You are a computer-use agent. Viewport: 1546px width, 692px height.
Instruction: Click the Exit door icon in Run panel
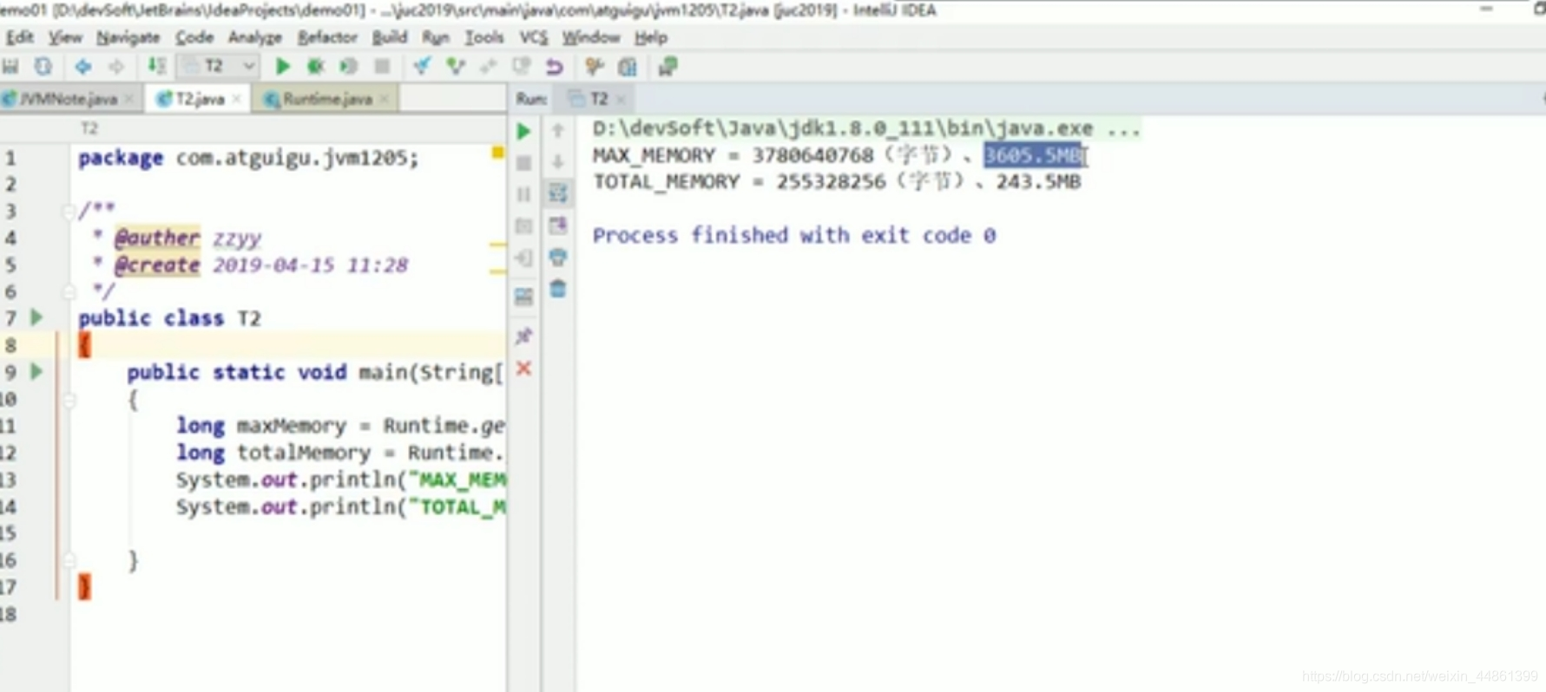[x=523, y=258]
